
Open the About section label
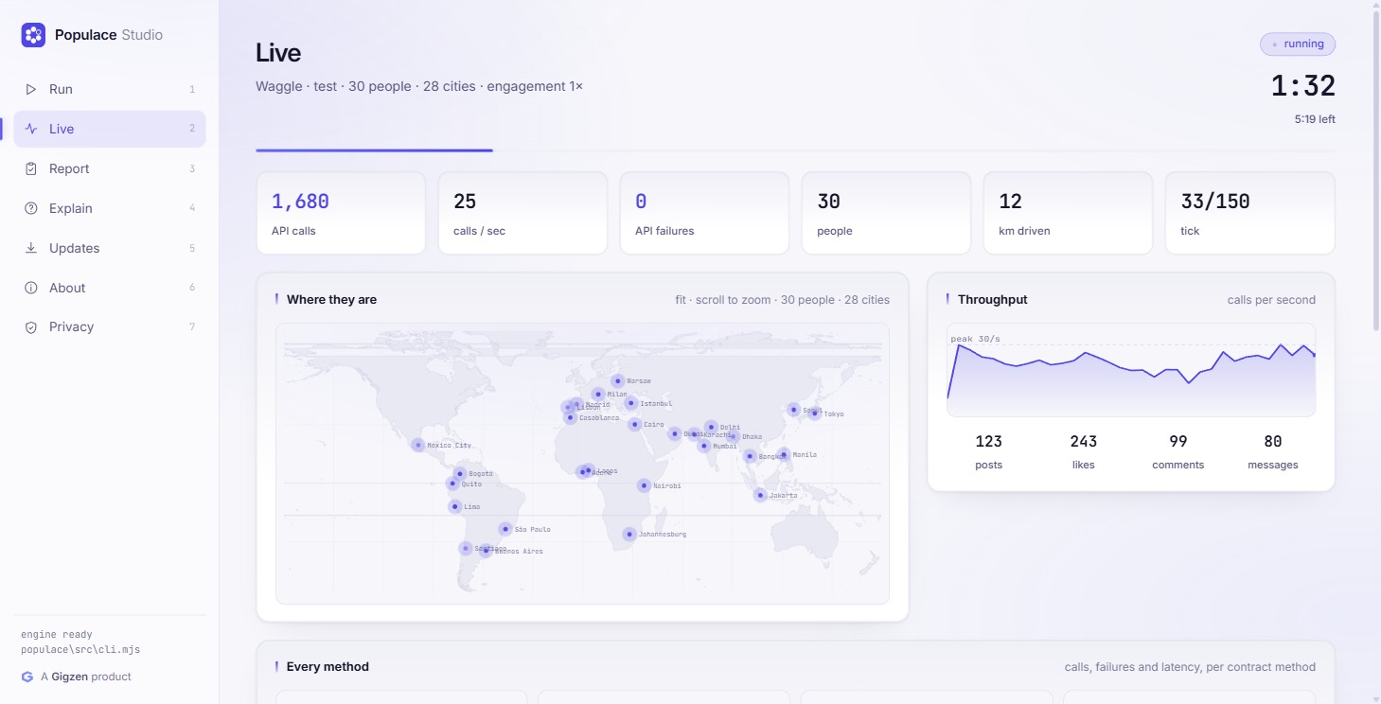click(x=67, y=288)
